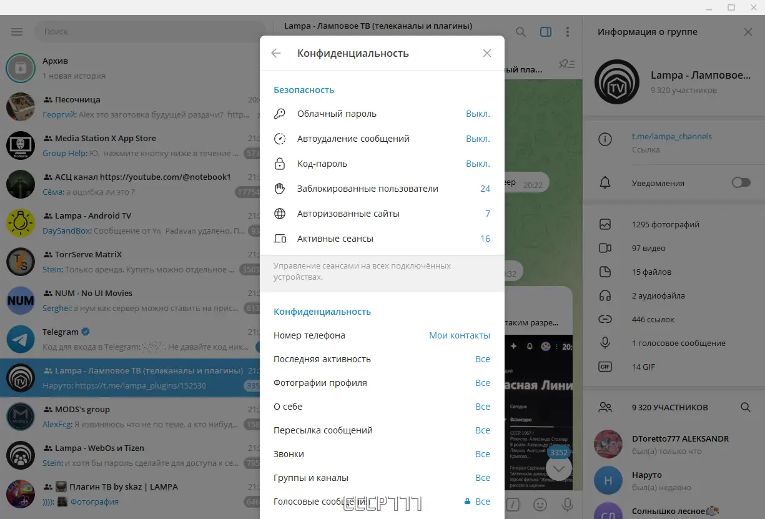
Task: Open 446 ссылок list
Action: point(673,319)
